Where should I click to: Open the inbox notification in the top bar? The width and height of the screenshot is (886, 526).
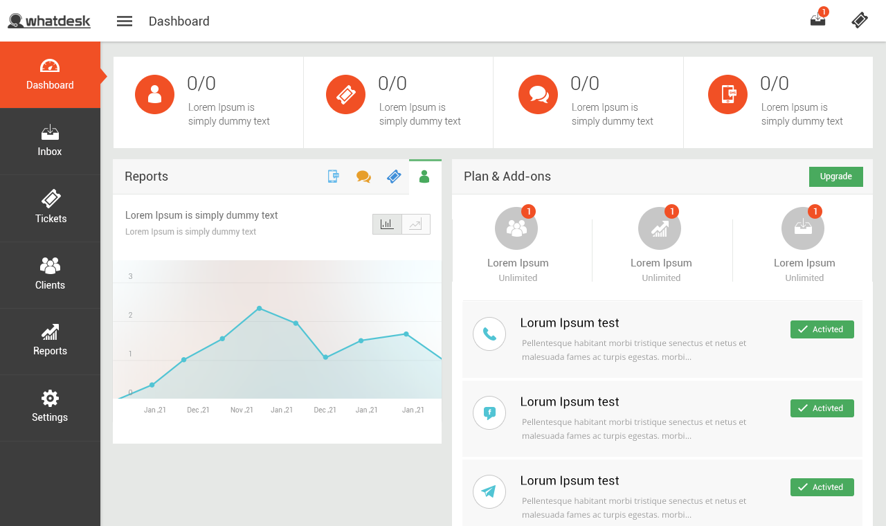(817, 20)
